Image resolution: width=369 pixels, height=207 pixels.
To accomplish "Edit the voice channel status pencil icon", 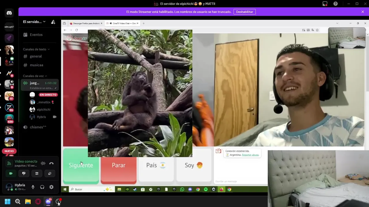I will [x=55, y=88].
